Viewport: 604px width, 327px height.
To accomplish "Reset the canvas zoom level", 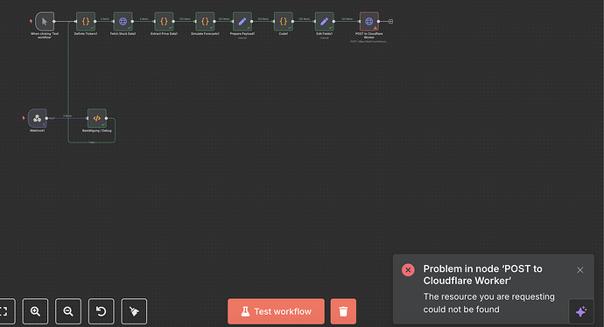I will [x=102, y=311].
